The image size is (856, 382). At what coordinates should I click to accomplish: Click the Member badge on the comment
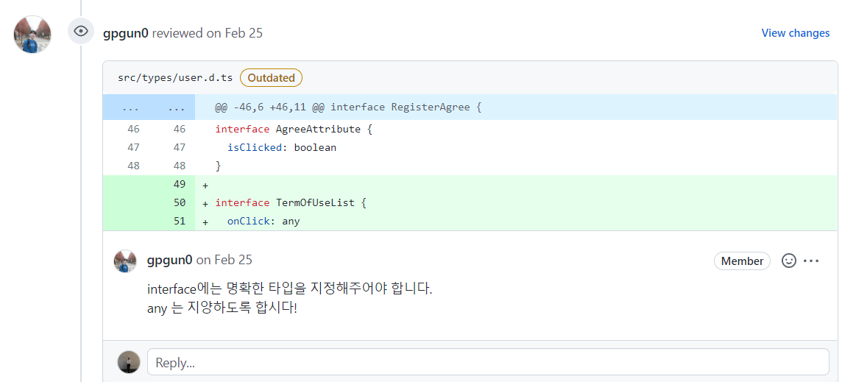click(742, 261)
